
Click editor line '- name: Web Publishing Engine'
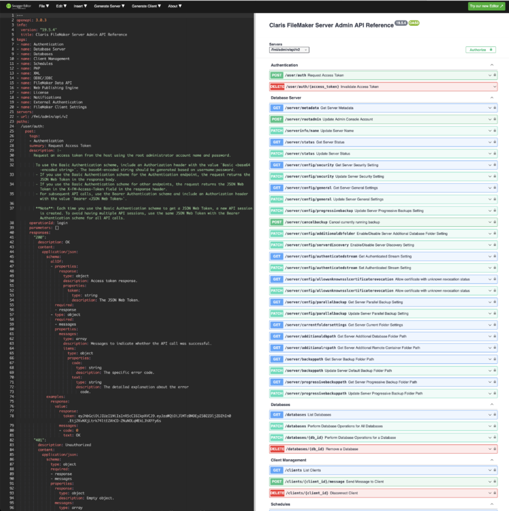(47, 88)
